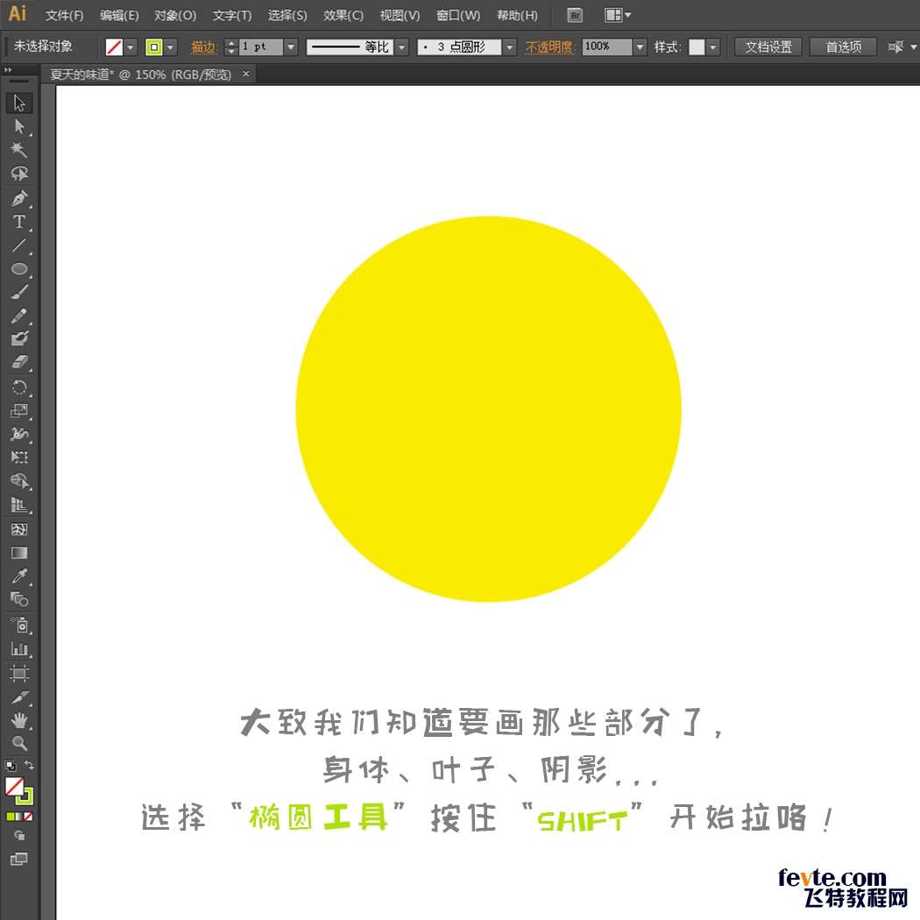The width and height of the screenshot is (920, 920).
Task: Select the Perspective Grid tool
Action: click(x=19, y=506)
